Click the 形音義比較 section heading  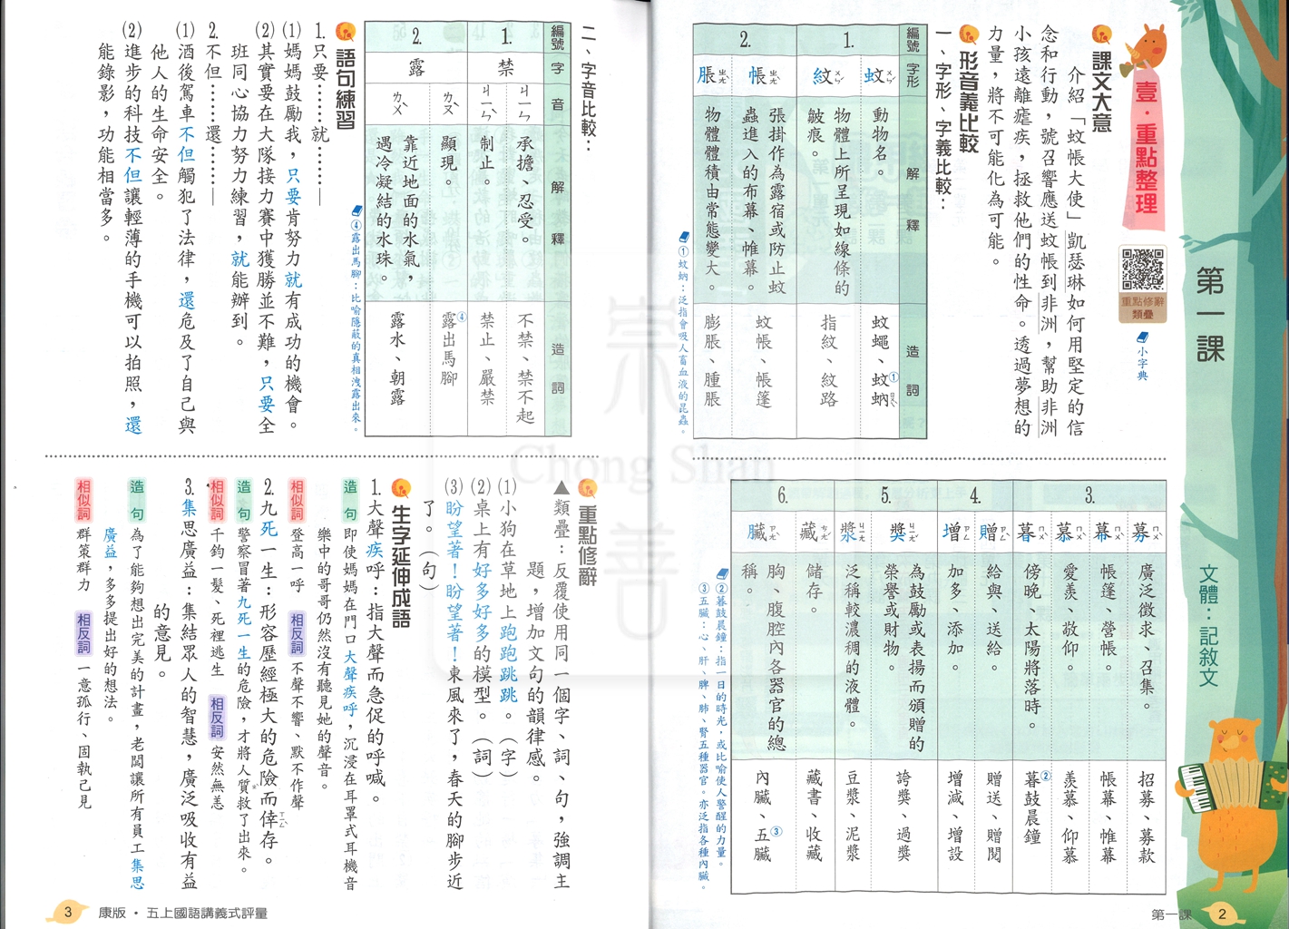(x=969, y=101)
